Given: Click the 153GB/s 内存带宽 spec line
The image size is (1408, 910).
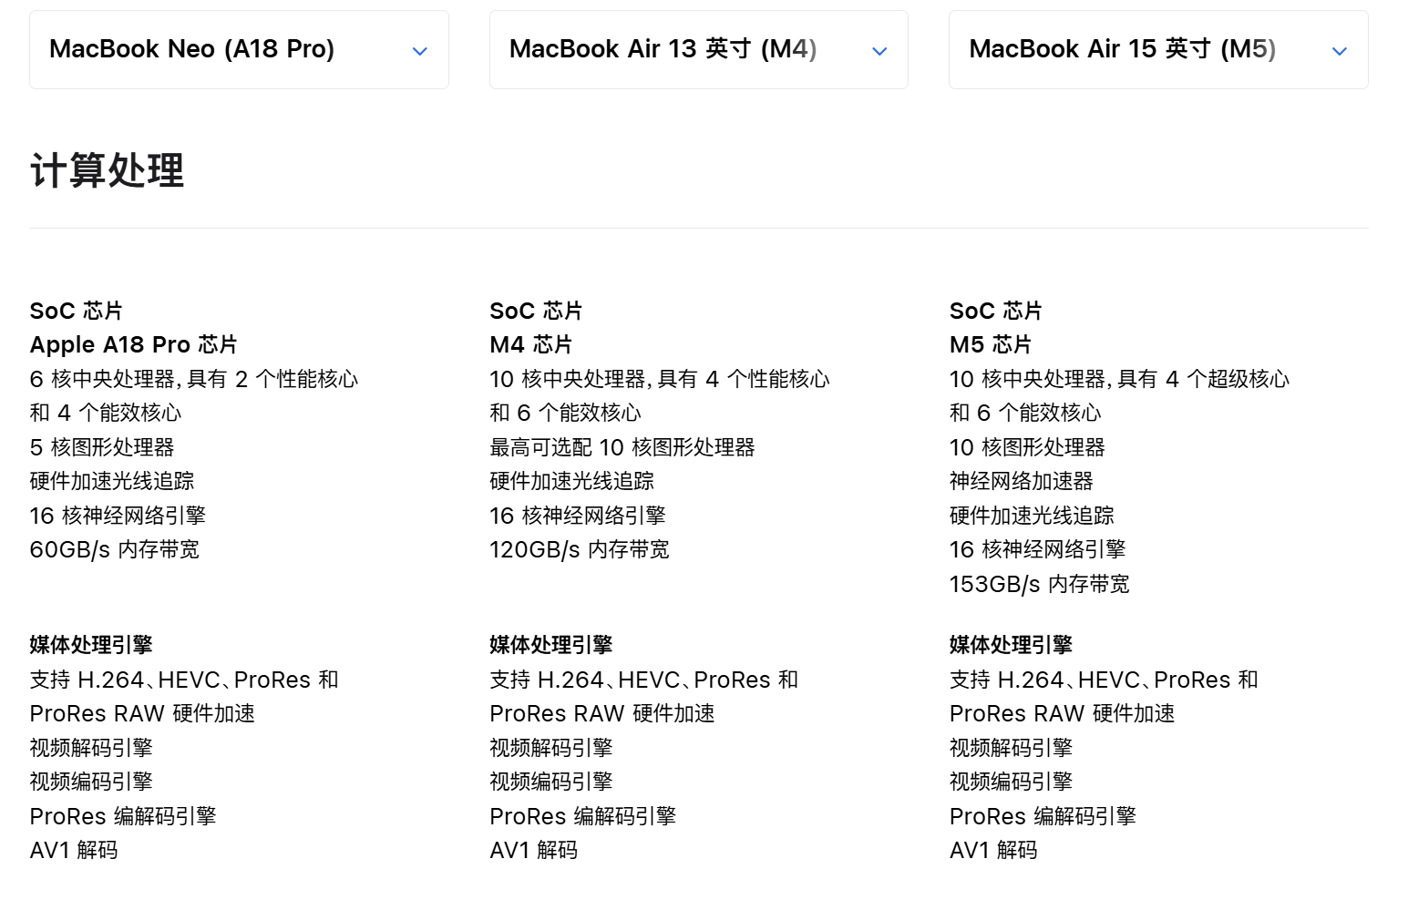Looking at the screenshot, I should point(1040,585).
